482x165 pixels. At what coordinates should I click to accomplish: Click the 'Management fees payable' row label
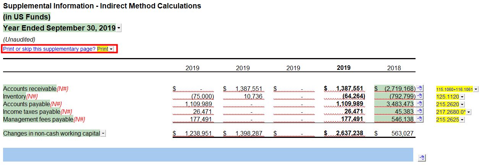click(x=38, y=119)
